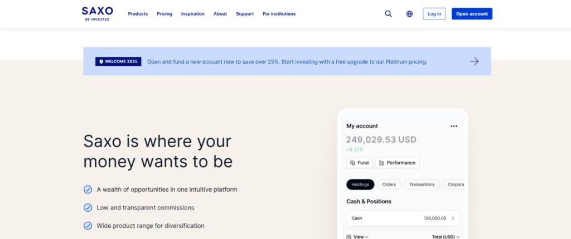Open the View dropdown

[x=357, y=237]
